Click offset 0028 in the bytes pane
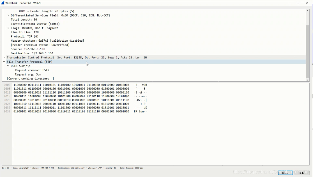Viewport: 313px width, 177px height. coord(7,104)
